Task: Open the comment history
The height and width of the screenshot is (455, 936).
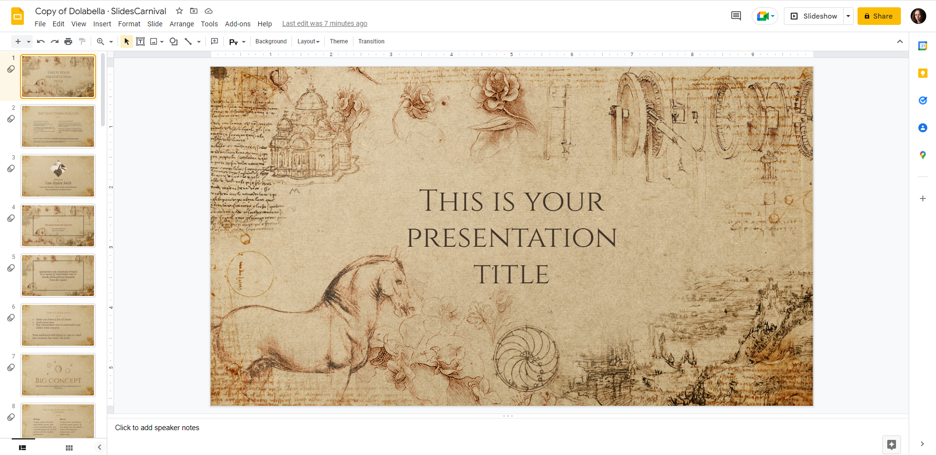Action: 736,16
